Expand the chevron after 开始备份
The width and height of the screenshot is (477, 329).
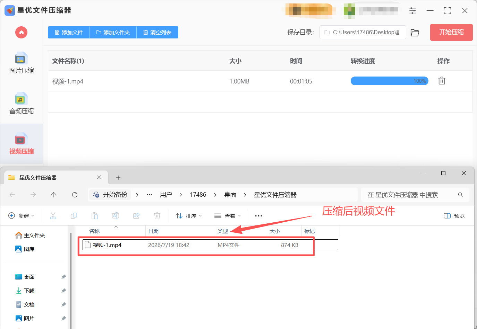137,195
